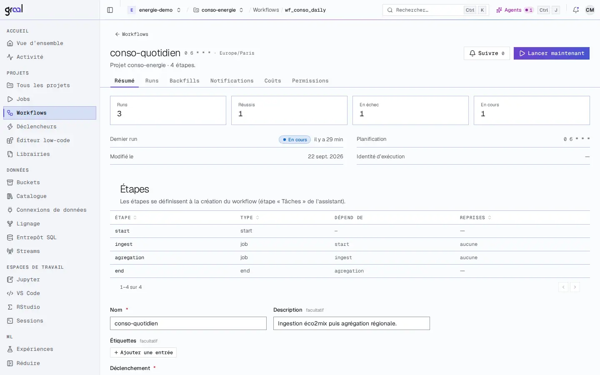Image resolution: width=600 pixels, height=375 pixels.
Task: Click Ajouter une entrée button
Action: click(143, 352)
